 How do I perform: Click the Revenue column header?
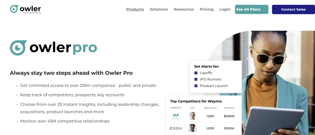(229, 108)
